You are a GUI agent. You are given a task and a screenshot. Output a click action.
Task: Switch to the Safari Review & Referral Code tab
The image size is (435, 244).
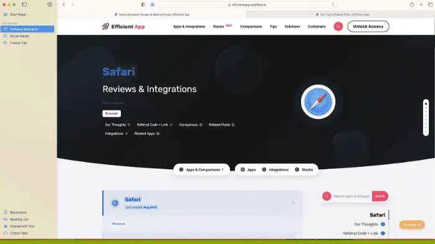(x=151, y=14)
